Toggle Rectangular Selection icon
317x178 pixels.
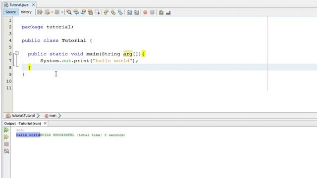click(97, 12)
